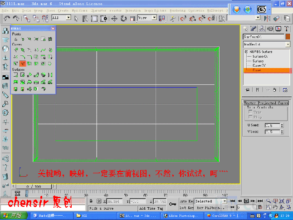293x220 pixels.
Task: Activate the Select and Link tool
Action: tap(27, 18)
